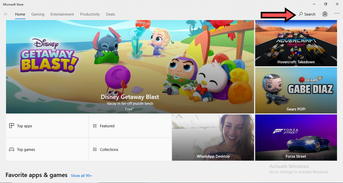The height and width of the screenshot is (183, 343).
Task: Open the Top apps tile
Action: pos(47,126)
